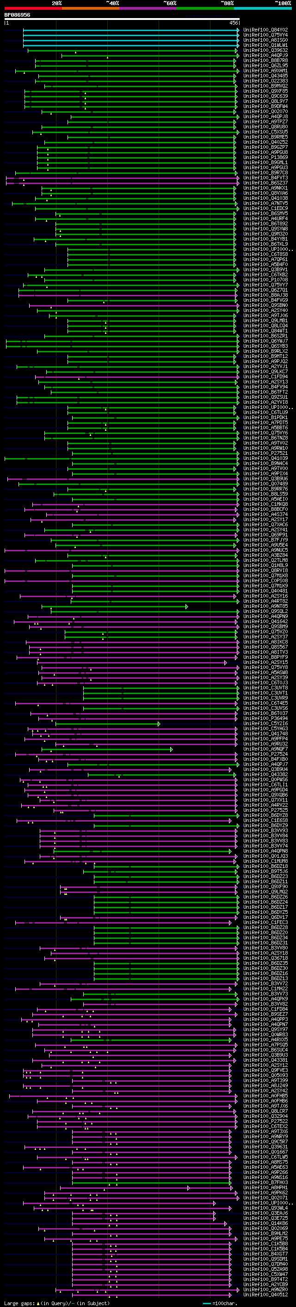Select the UniRef100_A7NTV5 label
The height and width of the screenshot is (1307, 296).
[x=265, y=204]
